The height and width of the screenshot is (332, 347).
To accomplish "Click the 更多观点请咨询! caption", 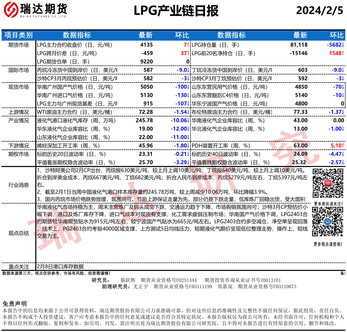I will click(x=328, y=244).
